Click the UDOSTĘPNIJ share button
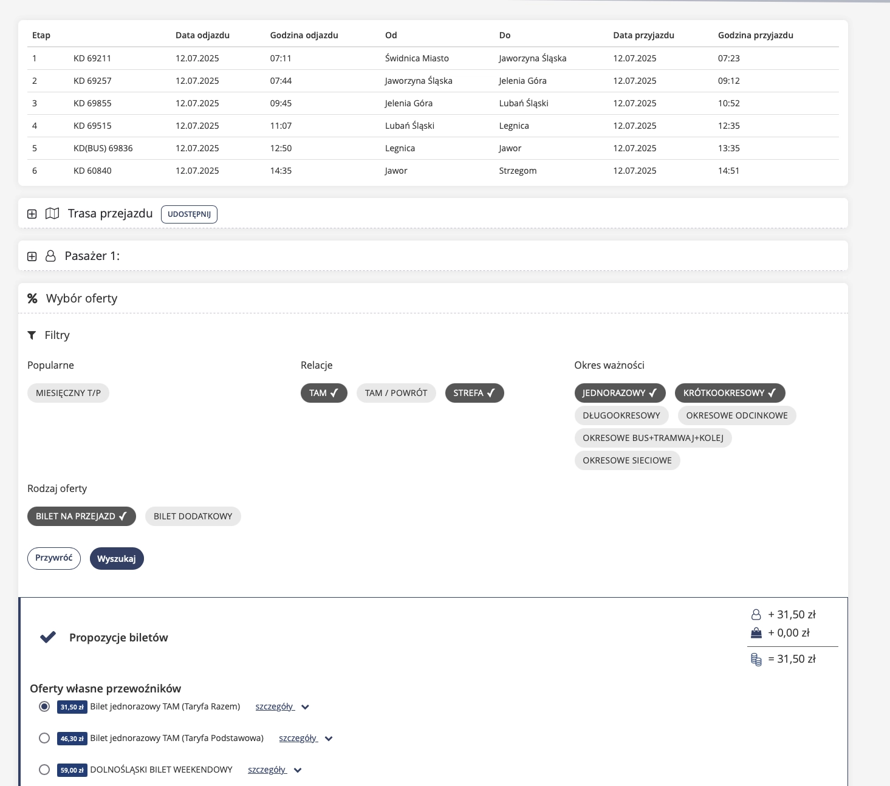 [x=189, y=214]
